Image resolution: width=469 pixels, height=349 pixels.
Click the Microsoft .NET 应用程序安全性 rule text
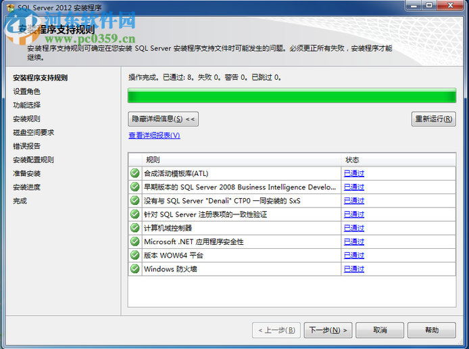[x=194, y=241]
